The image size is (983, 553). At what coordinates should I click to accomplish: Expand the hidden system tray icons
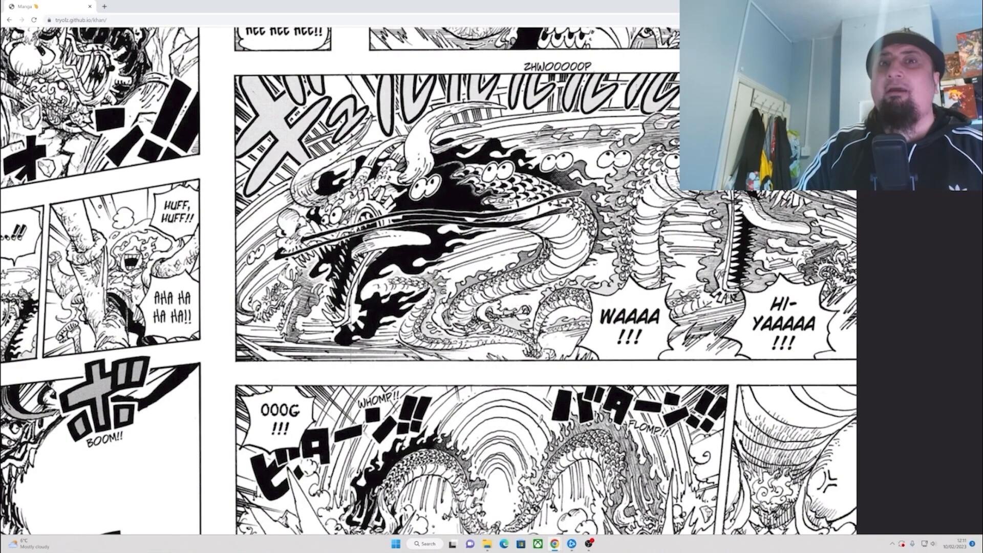point(892,544)
